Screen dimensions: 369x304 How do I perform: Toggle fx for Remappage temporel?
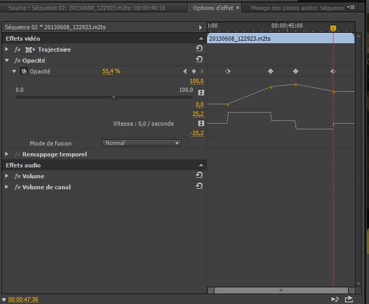(17, 154)
